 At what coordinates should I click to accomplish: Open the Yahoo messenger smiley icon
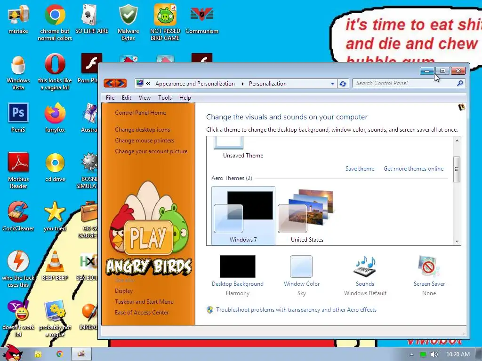[x=18, y=319]
